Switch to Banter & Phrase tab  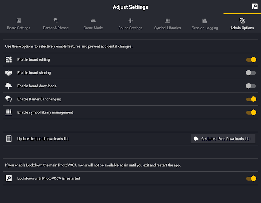click(56, 24)
